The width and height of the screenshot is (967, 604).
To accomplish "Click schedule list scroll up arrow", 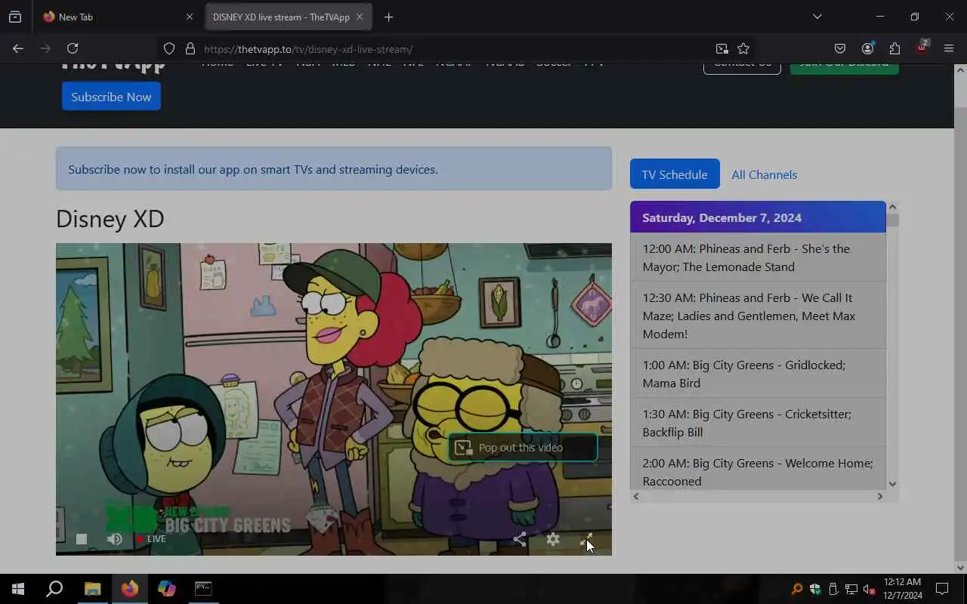I will click(892, 207).
